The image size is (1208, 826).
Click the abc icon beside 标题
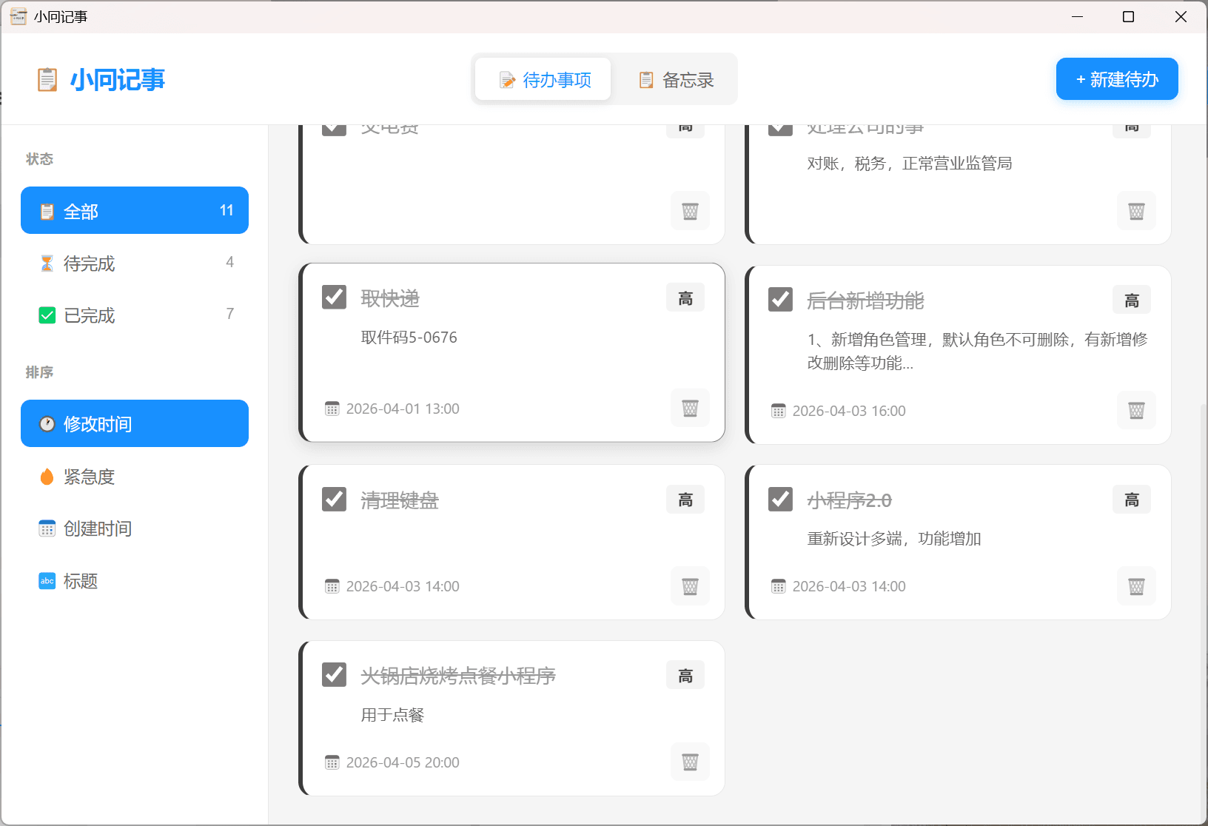[47, 581]
